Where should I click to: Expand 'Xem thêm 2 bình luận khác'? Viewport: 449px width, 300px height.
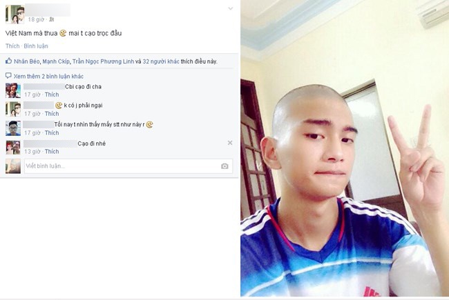[48, 77]
